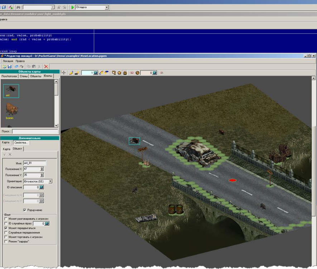Click the Имя field containing ant_81
This screenshot has height=269, width=317.
pos(34,163)
